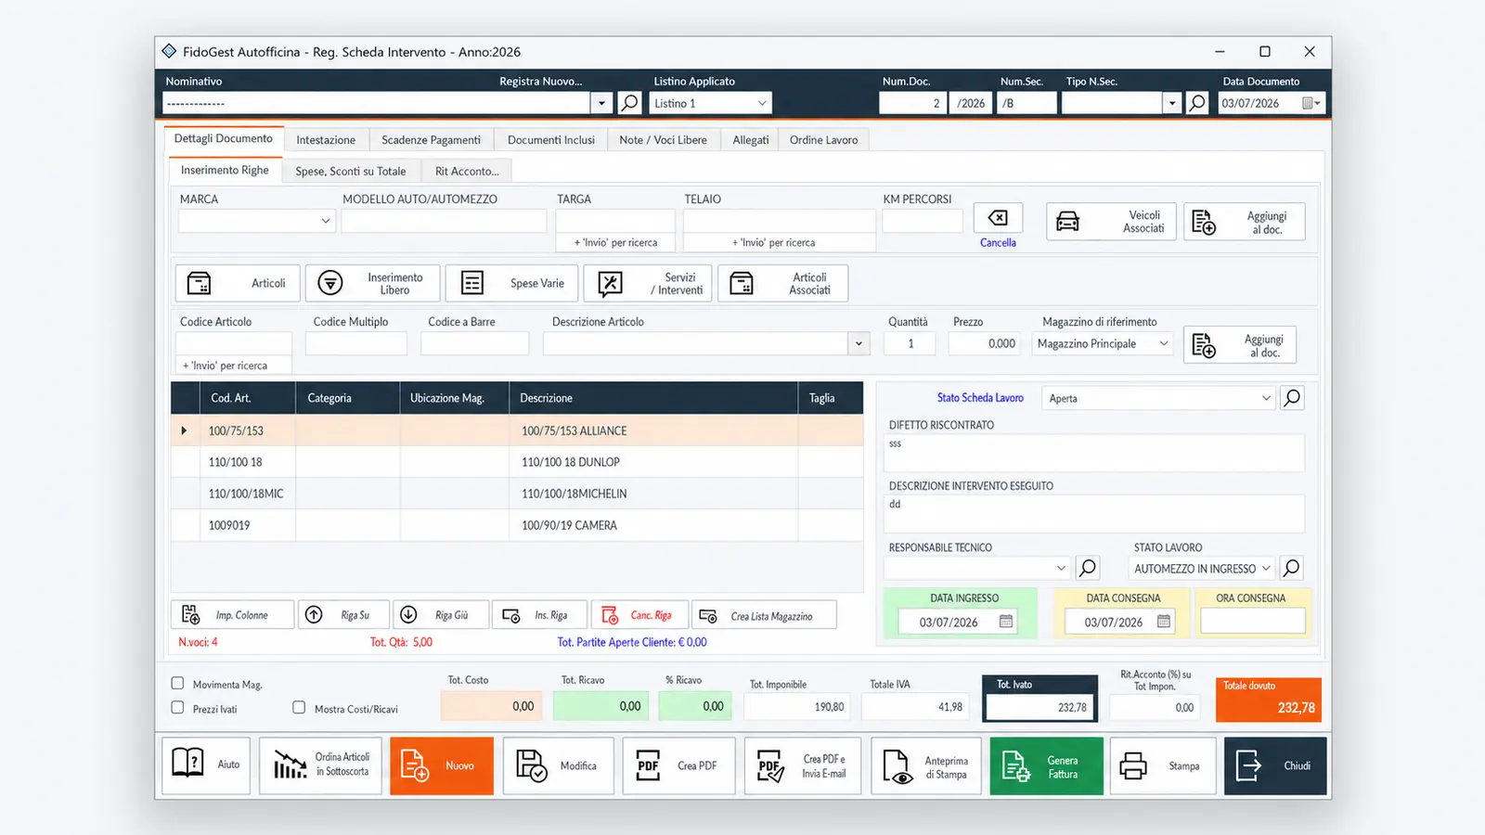Open Articoli Associati
Screen dimensions: 1485x835
tap(782, 283)
